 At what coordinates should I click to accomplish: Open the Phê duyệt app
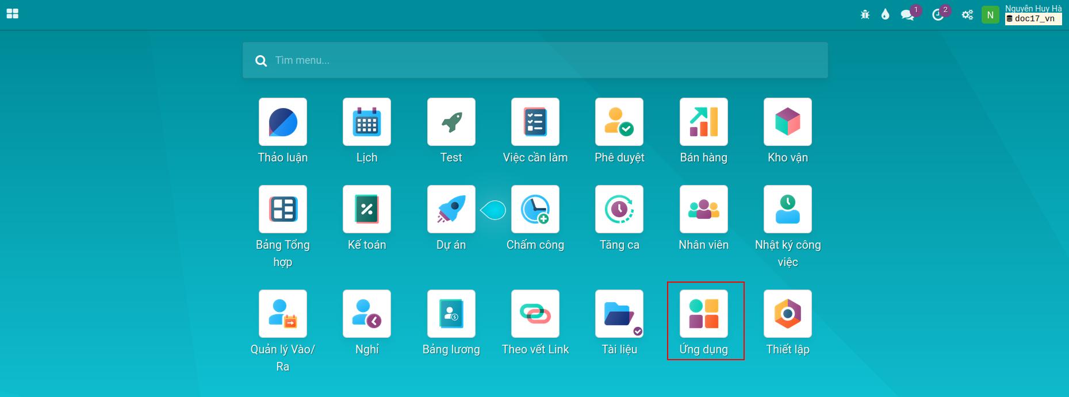(619, 122)
